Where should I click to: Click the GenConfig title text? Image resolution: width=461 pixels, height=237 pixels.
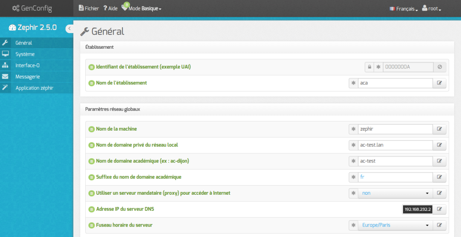tap(36, 8)
